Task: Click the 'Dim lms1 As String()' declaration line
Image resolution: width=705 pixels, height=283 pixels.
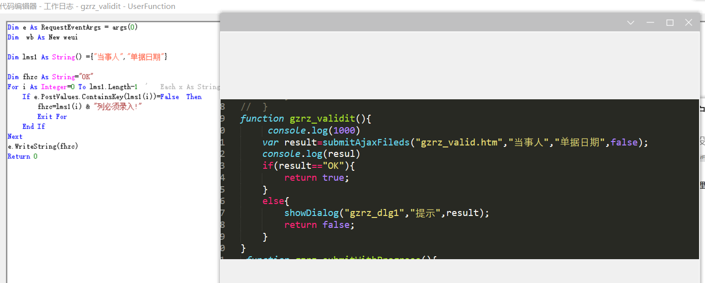Action: (x=87, y=57)
